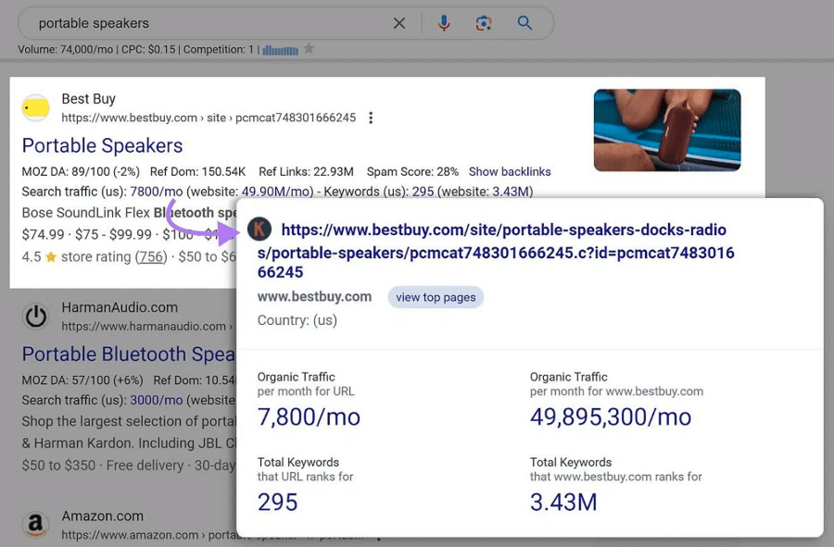Click the Best Buy favicon logo

[x=36, y=108]
